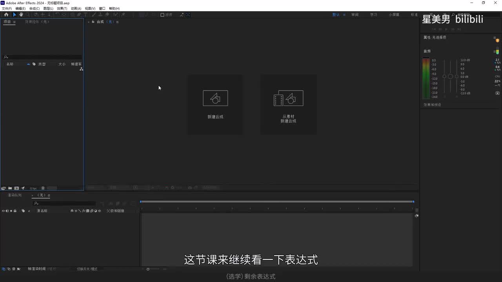Open the 图层(L) menu

(x=48, y=8)
